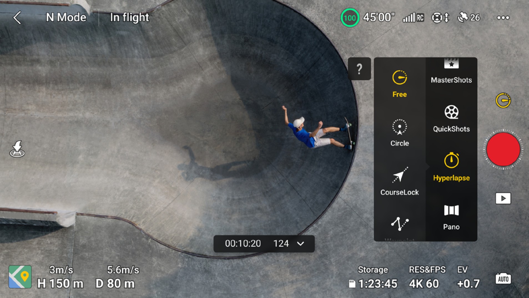Image resolution: width=529 pixels, height=298 pixels.
Task: Go back using the arrow icon
Action: tap(17, 18)
